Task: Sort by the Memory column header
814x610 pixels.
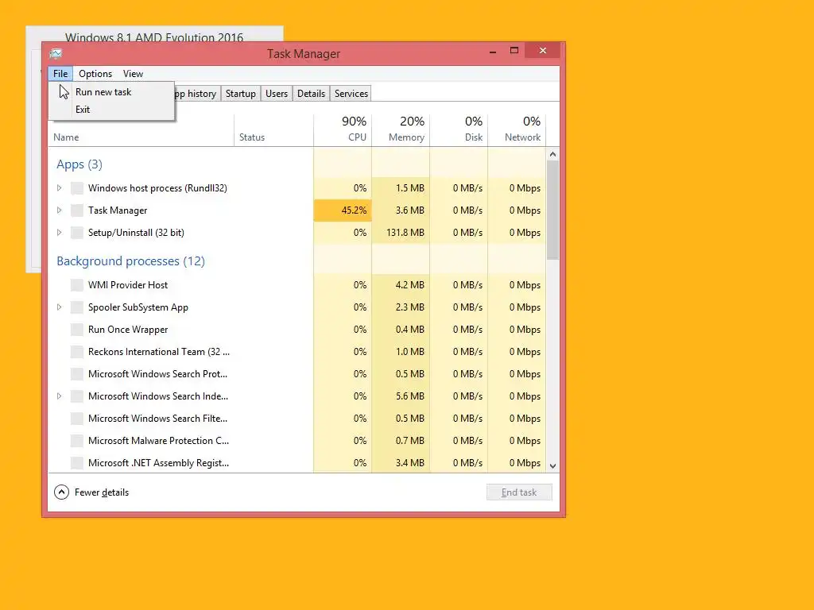Action: pyautogui.click(x=401, y=129)
